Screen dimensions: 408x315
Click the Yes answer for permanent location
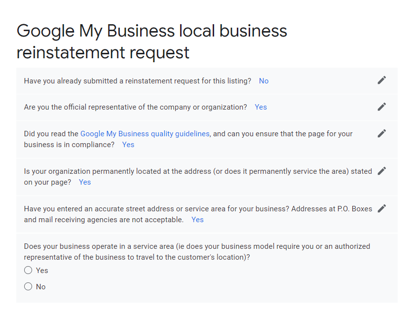click(x=84, y=182)
